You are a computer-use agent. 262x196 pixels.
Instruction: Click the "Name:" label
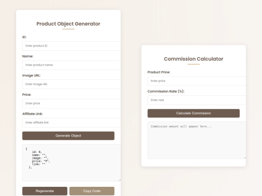tap(28, 56)
